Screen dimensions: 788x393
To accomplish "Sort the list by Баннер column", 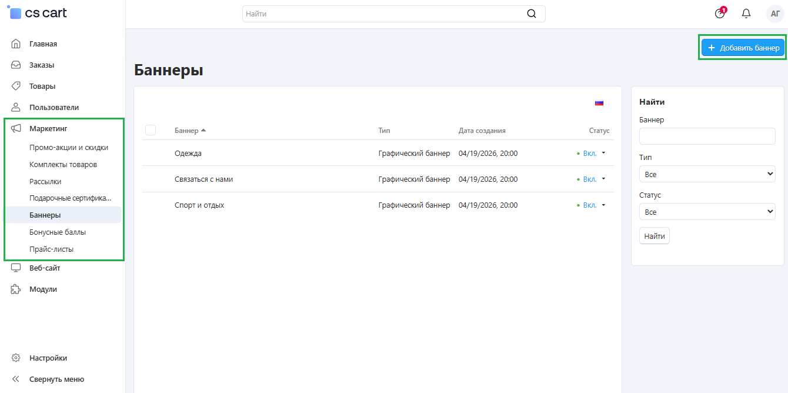I will click(x=186, y=131).
